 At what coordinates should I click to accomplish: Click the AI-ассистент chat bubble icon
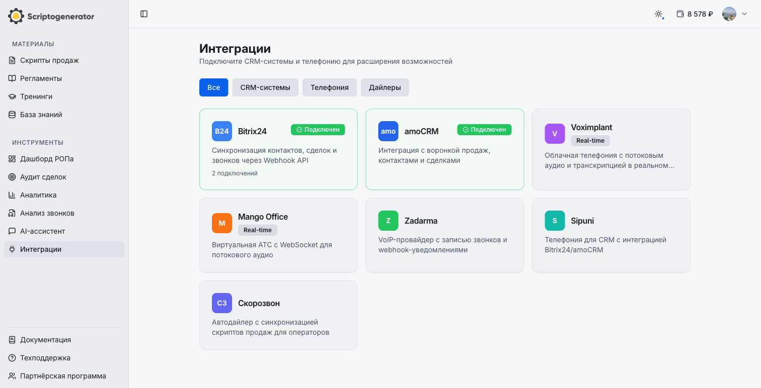tap(12, 231)
